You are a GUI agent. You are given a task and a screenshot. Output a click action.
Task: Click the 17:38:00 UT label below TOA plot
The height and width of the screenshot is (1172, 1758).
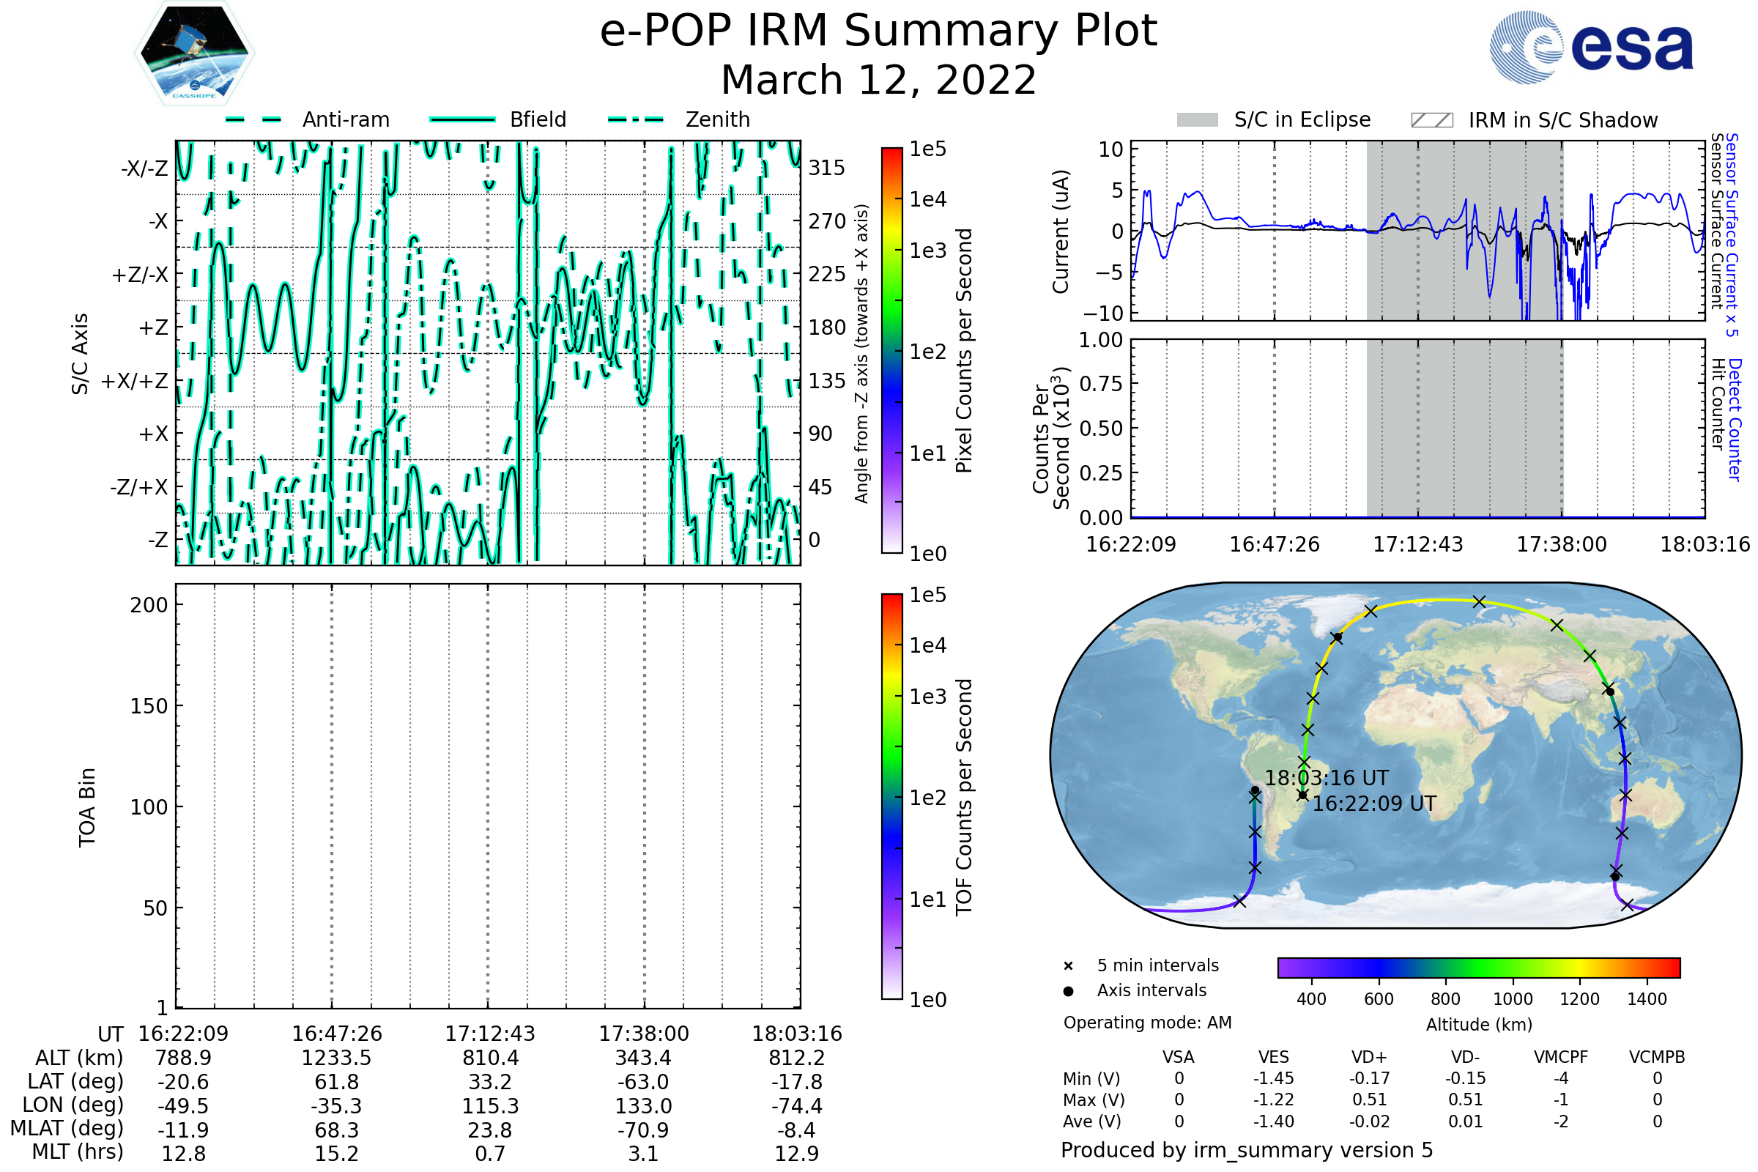[643, 1034]
